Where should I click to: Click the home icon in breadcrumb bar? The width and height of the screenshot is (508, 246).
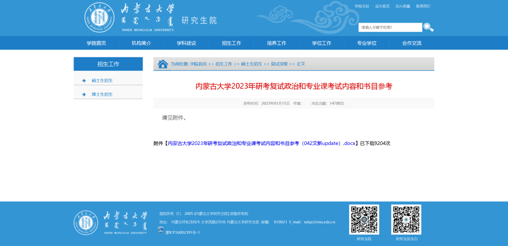click(163, 64)
